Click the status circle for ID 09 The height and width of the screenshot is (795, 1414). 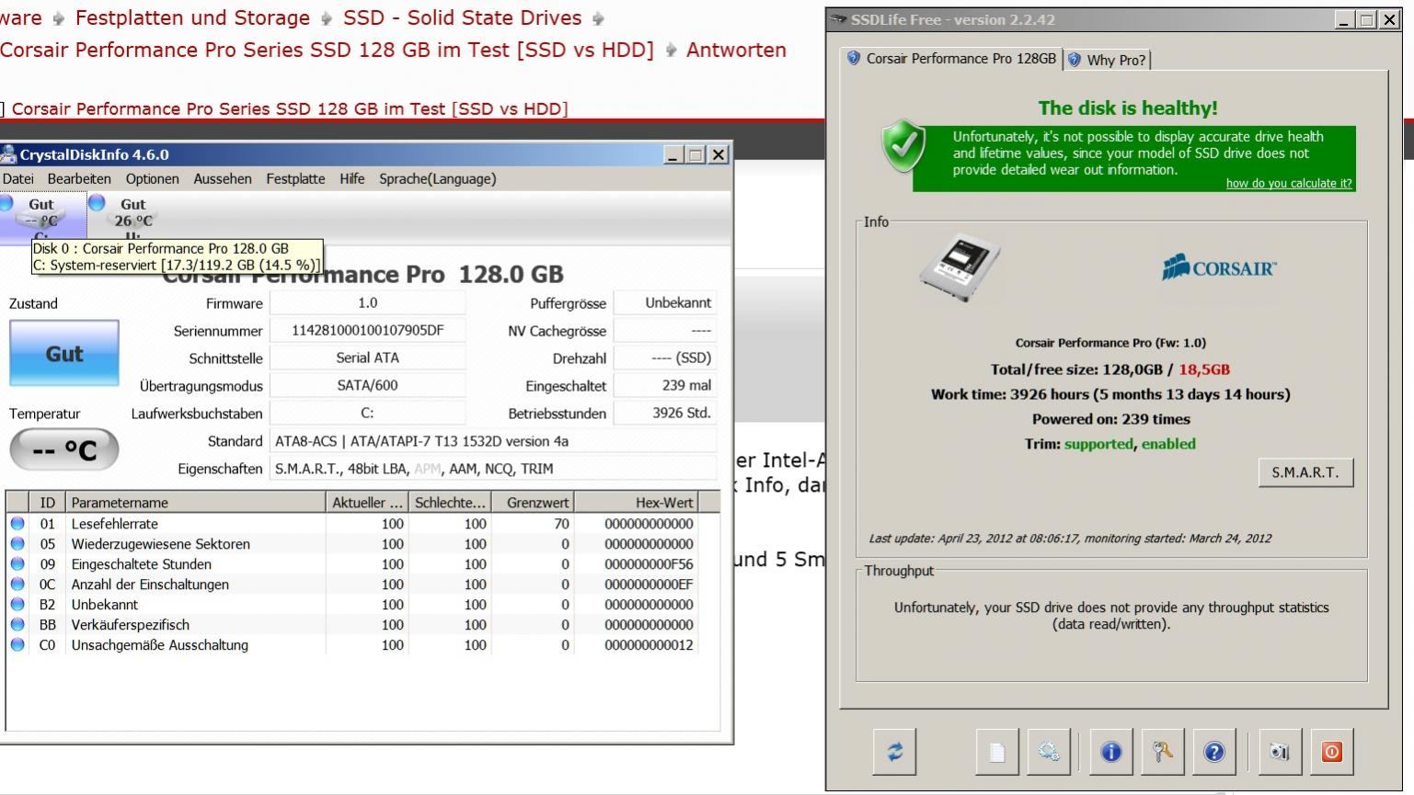(17, 564)
